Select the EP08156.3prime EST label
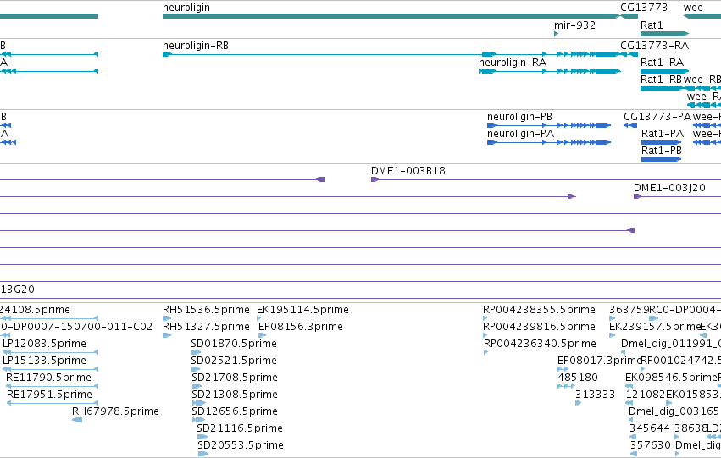Screen dimensions: 721x458 pyautogui.click(x=301, y=327)
